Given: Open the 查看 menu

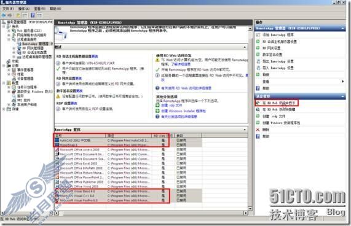Looking at the screenshot, I should 39,9.
